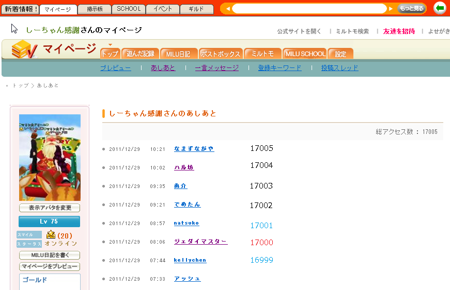Click the MILU日記を書く button
Viewport: 450px width, 290px height.
[x=50, y=255]
